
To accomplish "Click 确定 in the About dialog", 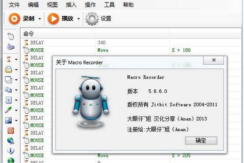I will pos(201,140).
